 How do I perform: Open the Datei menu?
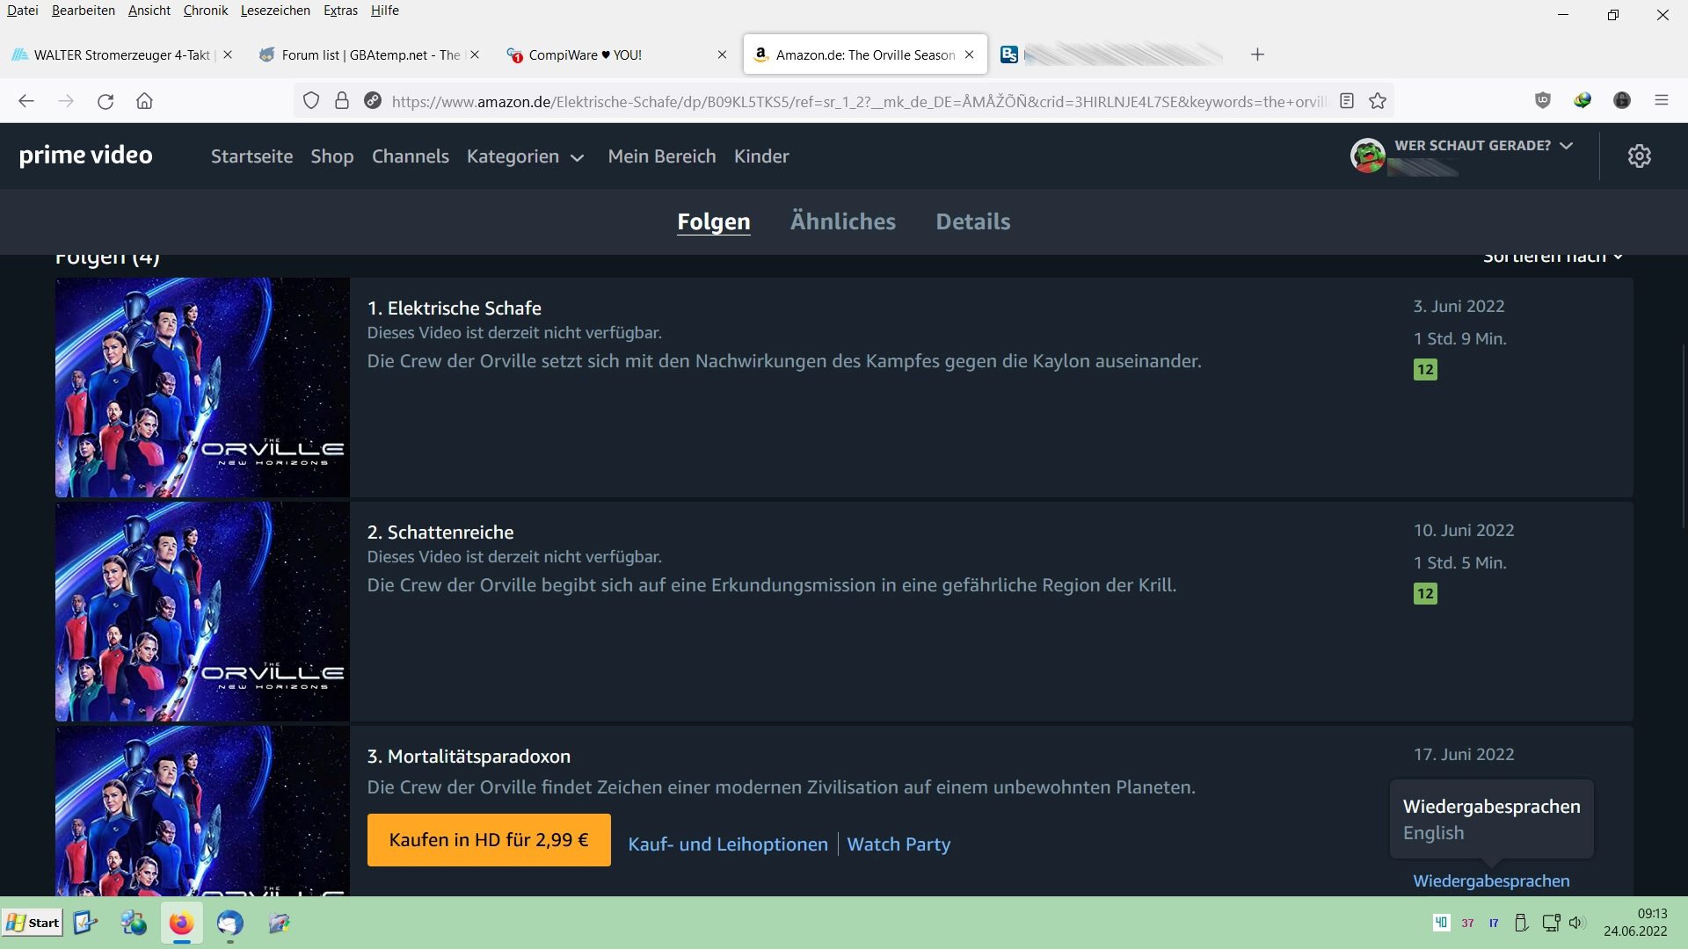(23, 11)
